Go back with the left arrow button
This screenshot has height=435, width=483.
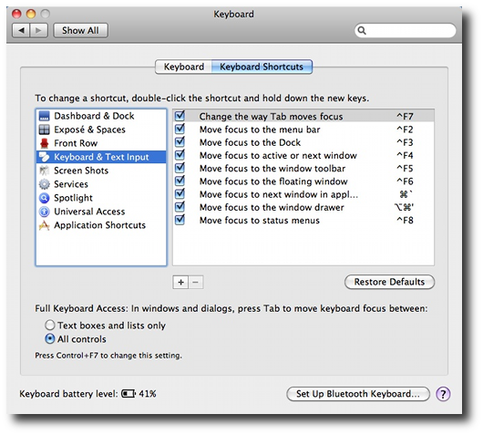click(21, 30)
